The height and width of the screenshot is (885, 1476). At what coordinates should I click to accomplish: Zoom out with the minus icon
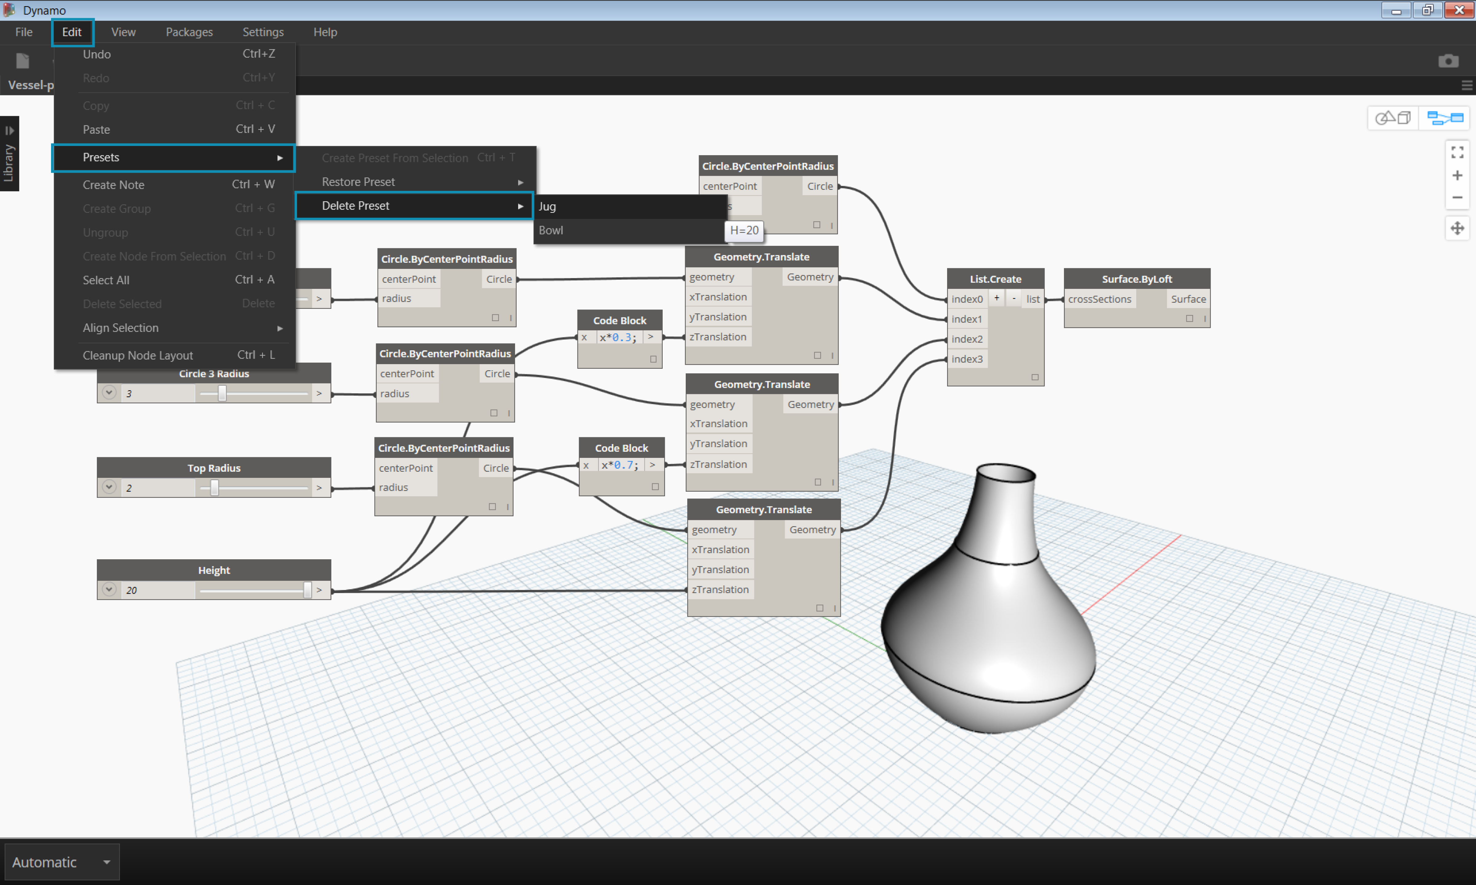[x=1457, y=197]
